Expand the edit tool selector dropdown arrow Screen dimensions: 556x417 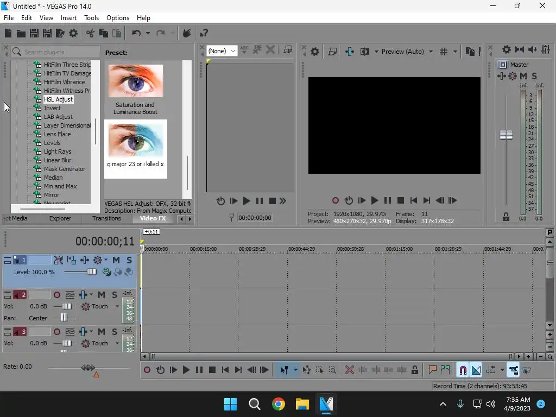point(295,370)
